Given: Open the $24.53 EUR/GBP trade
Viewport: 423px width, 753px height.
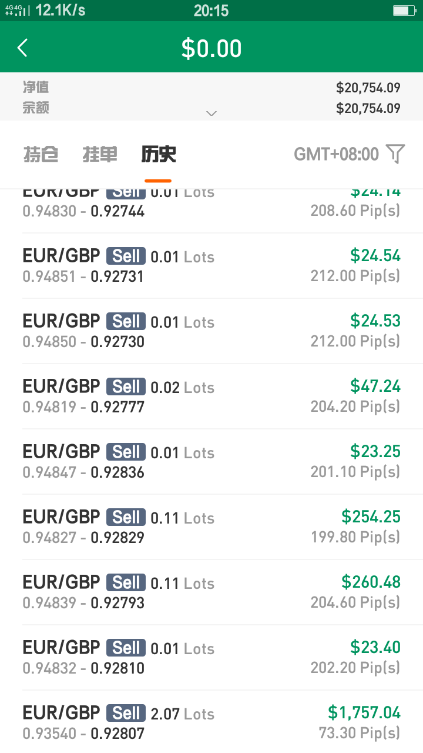Looking at the screenshot, I should pos(211,331).
